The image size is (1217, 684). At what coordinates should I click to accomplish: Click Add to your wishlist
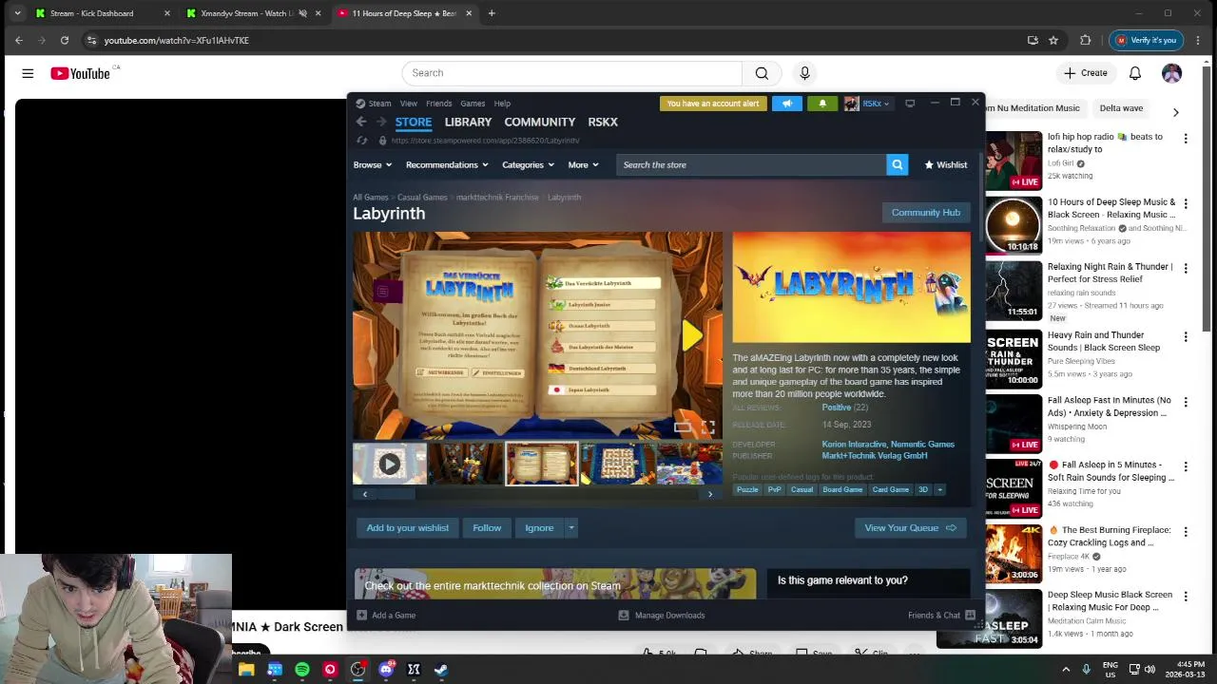tap(407, 527)
